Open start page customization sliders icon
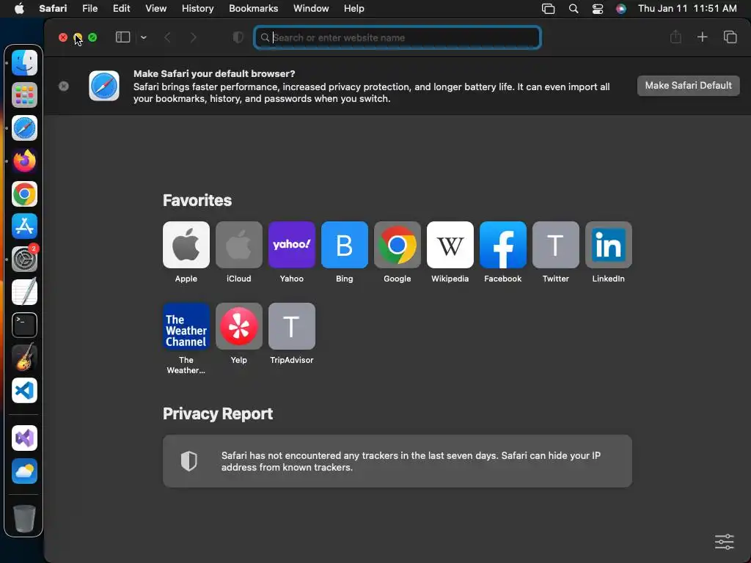751x563 pixels. point(724,542)
